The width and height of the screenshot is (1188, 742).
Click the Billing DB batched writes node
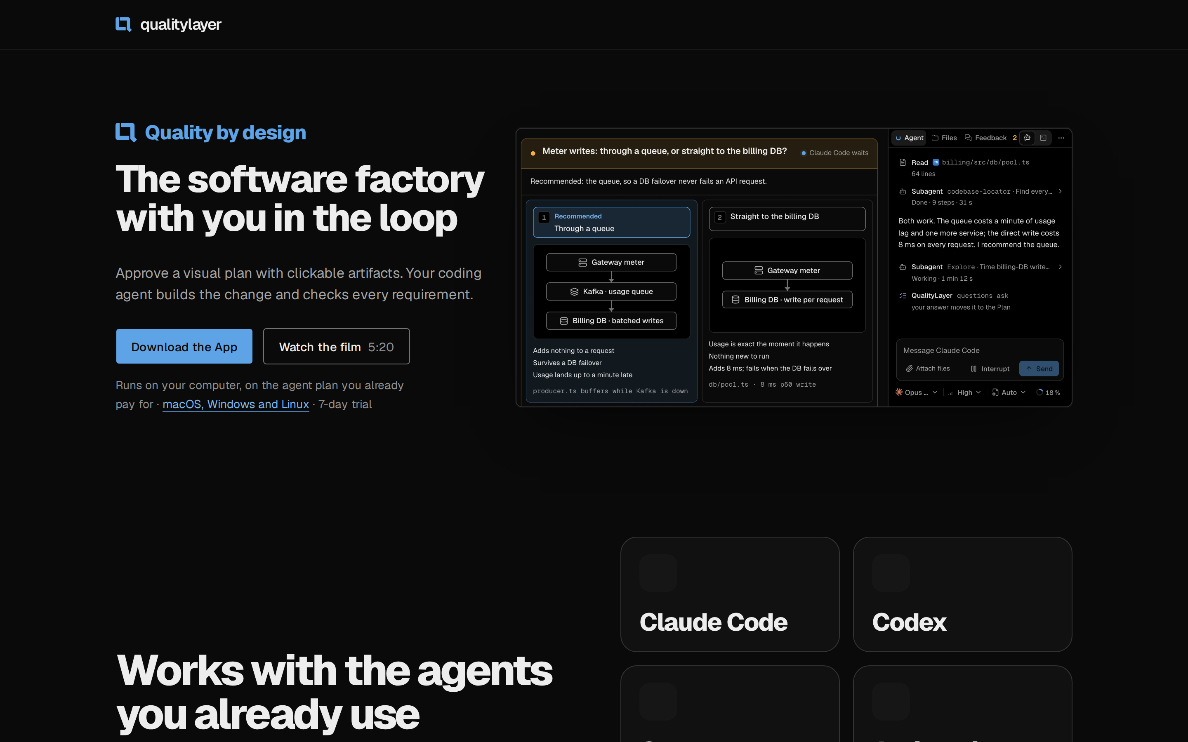coord(610,320)
